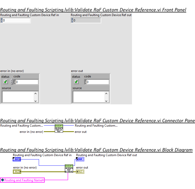The image size is (195, 189).
Task: Click 'error out' label in block diagram
Action: (82, 168)
